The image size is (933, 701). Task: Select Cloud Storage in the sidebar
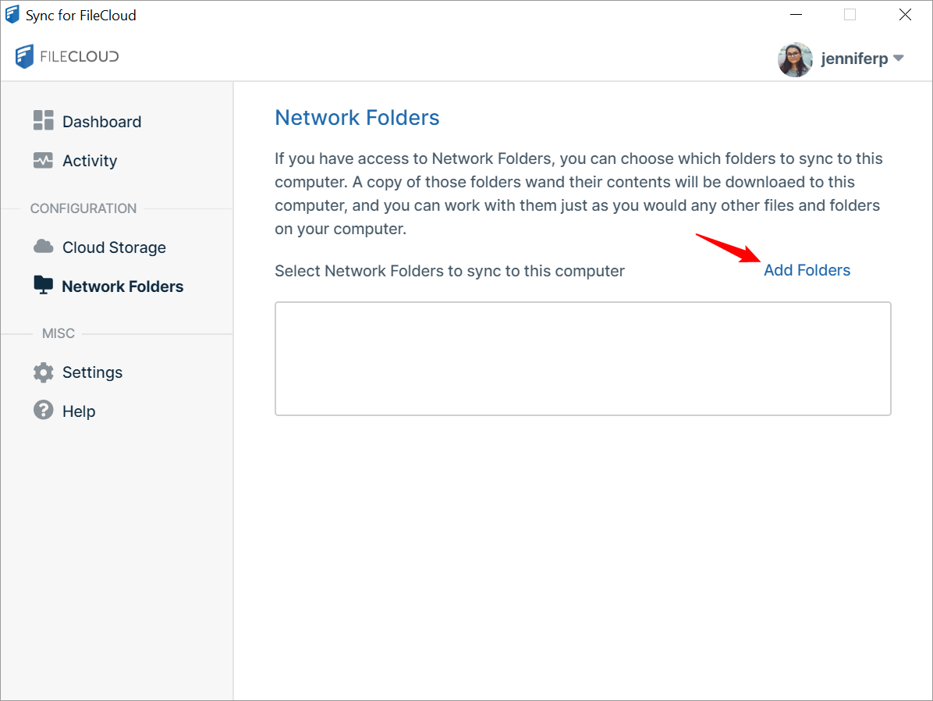click(113, 247)
